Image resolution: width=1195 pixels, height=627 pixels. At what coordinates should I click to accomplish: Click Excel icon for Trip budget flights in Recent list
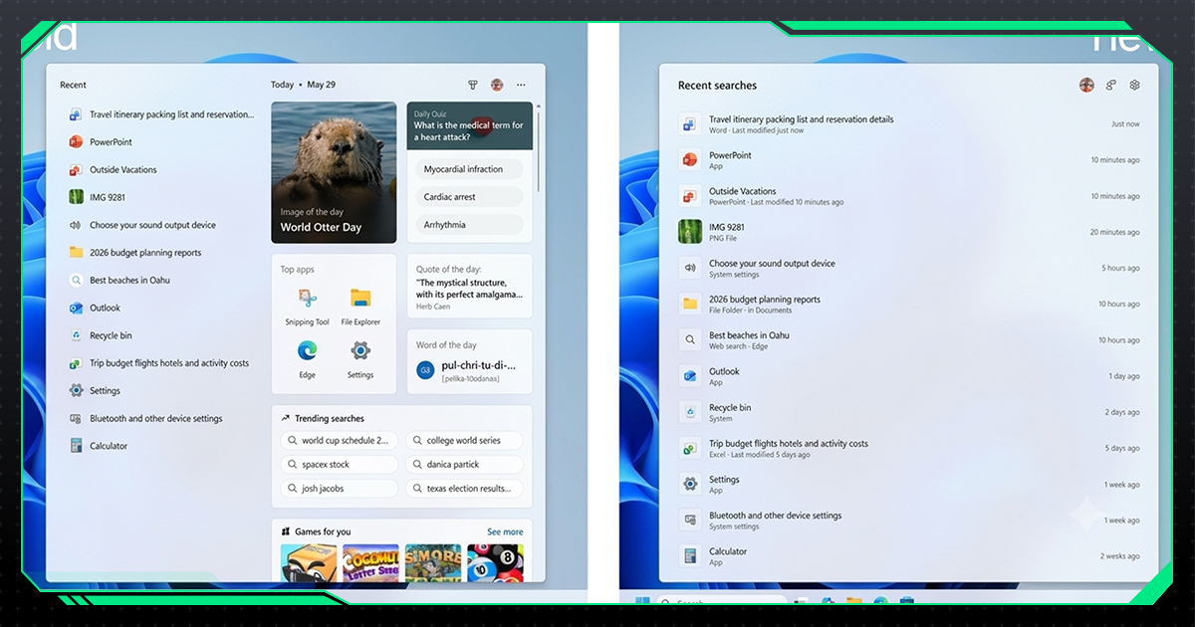76,363
